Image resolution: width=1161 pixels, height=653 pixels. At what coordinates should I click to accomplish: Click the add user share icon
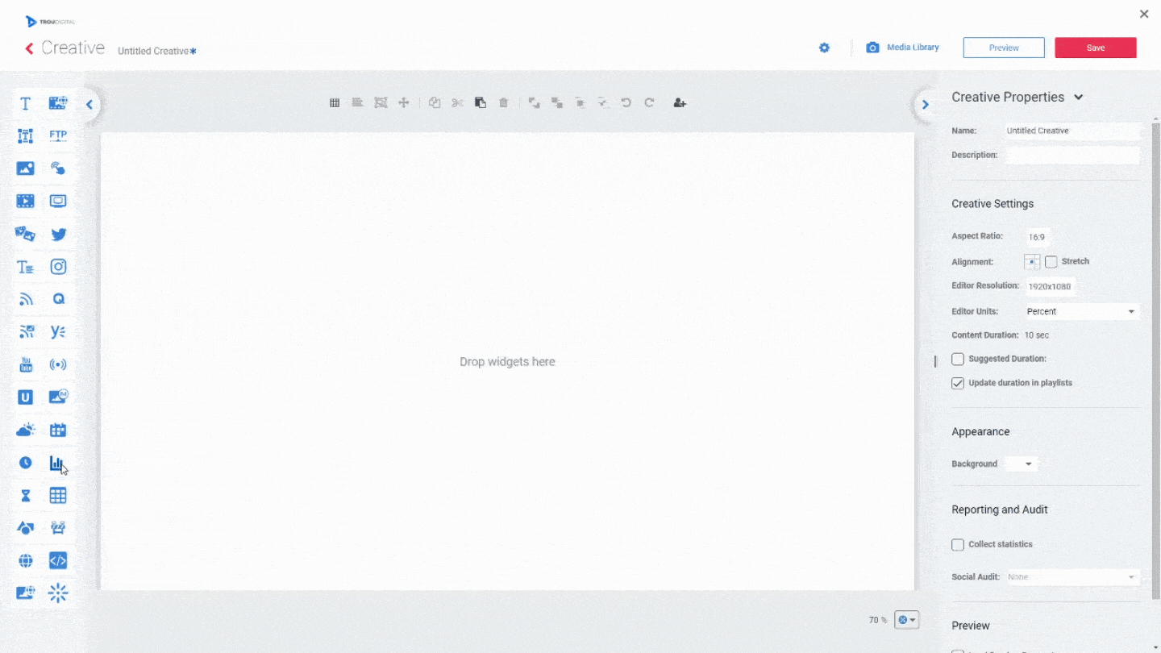680,102
